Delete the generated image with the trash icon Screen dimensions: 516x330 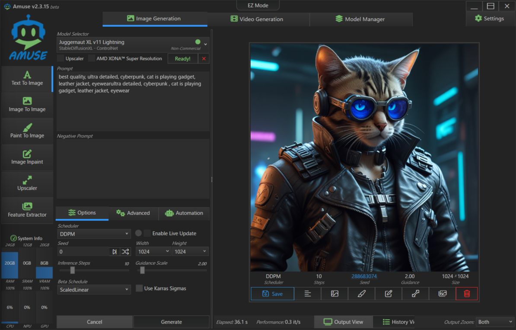click(466, 294)
